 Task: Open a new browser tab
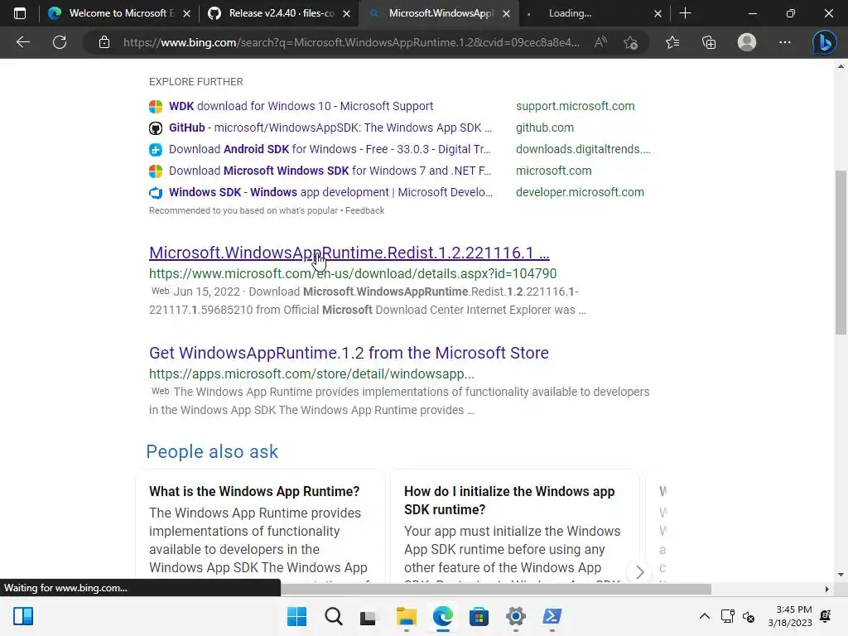click(685, 13)
